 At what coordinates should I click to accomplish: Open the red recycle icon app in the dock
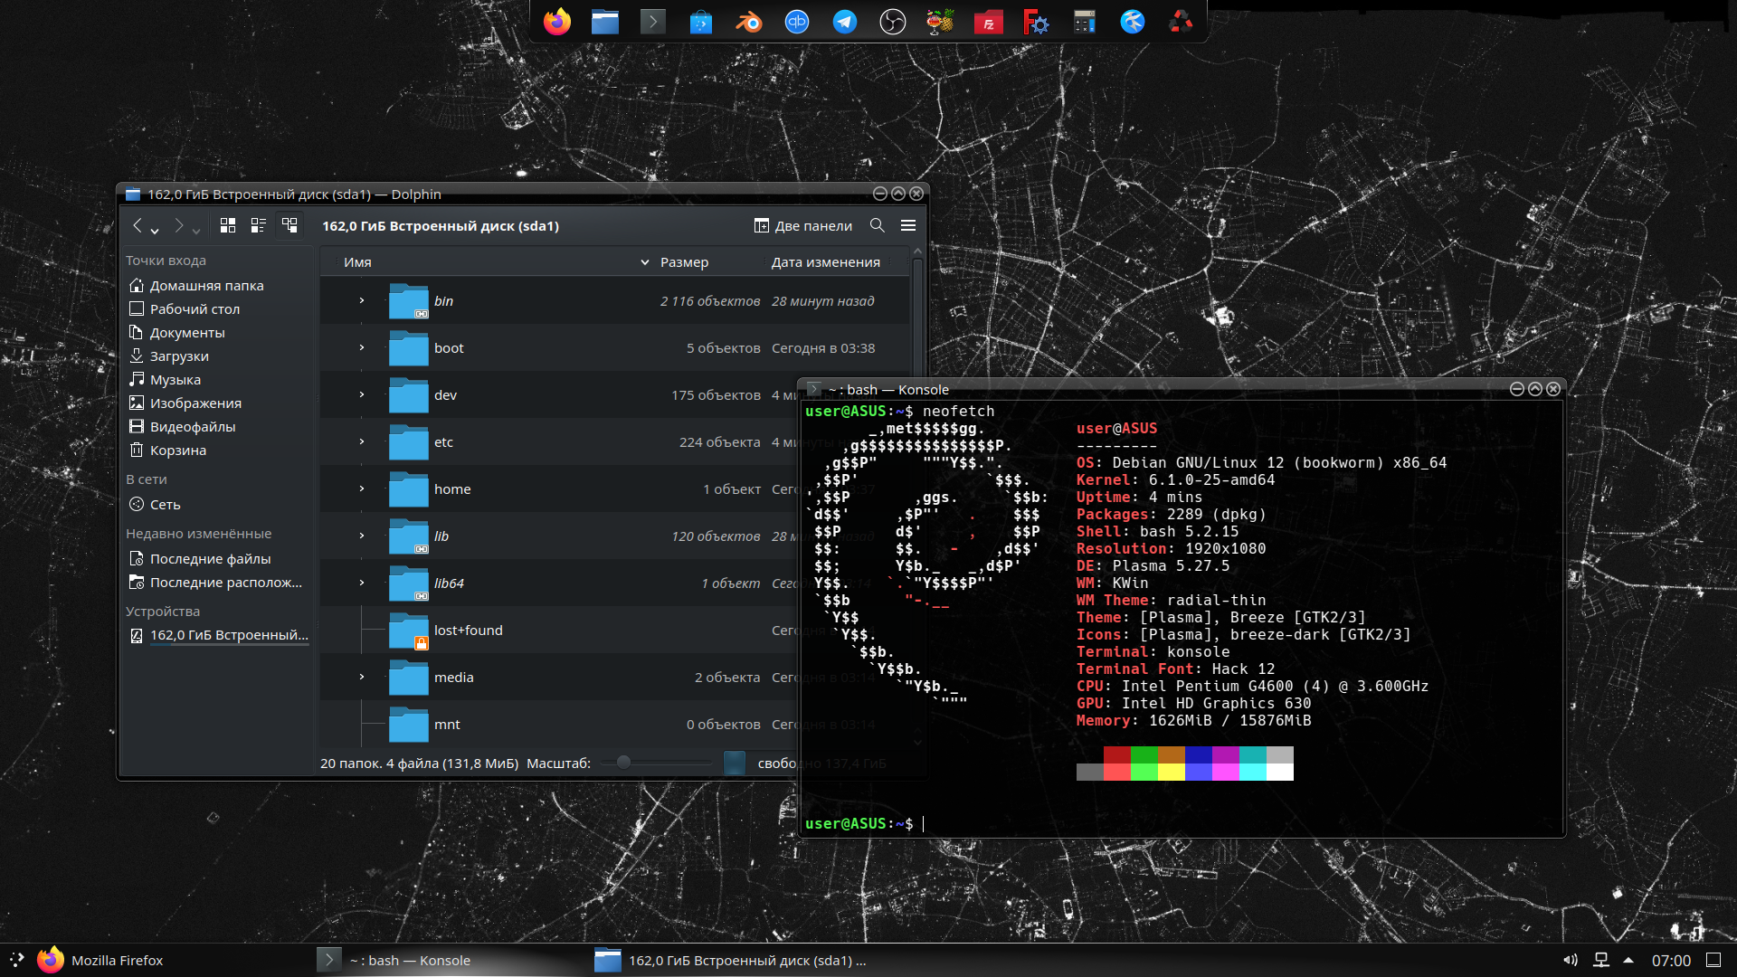click(1181, 21)
